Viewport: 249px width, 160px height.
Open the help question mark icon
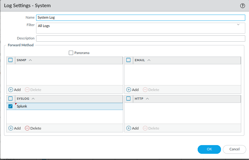(242, 6)
